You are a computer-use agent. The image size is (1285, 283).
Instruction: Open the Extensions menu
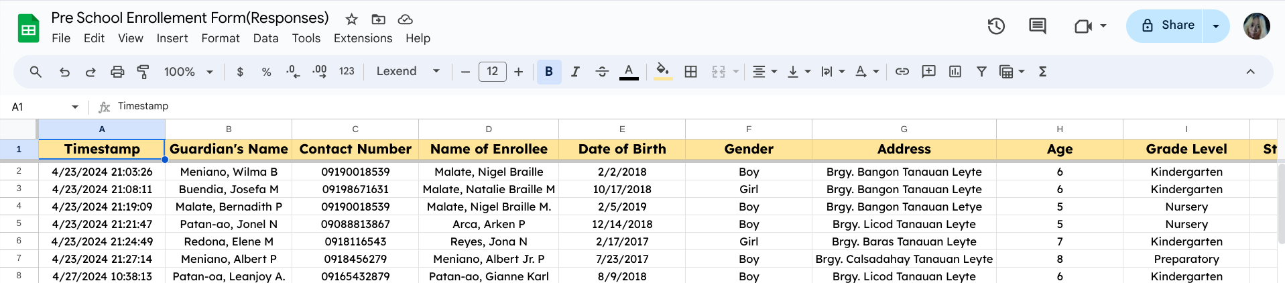tap(363, 38)
